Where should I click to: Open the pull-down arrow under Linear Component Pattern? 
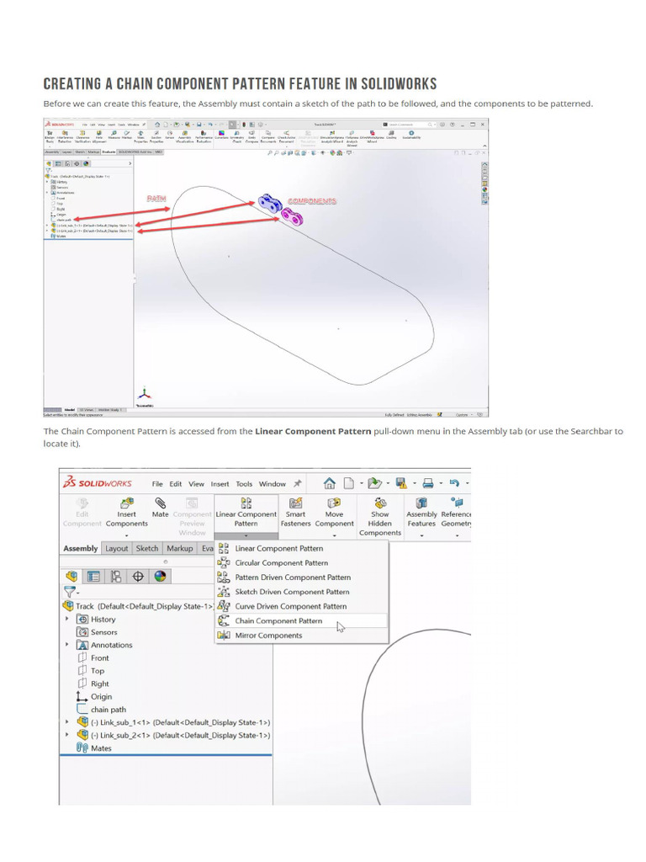click(246, 535)
